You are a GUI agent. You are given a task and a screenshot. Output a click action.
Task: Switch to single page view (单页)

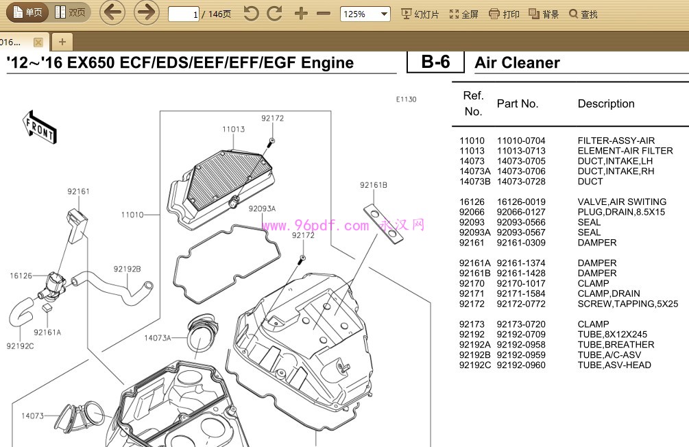click(27, 12)
